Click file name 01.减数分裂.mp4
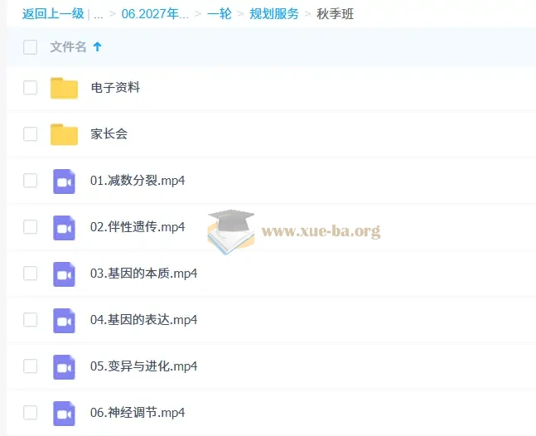536x436 pixels. point(138,180)
